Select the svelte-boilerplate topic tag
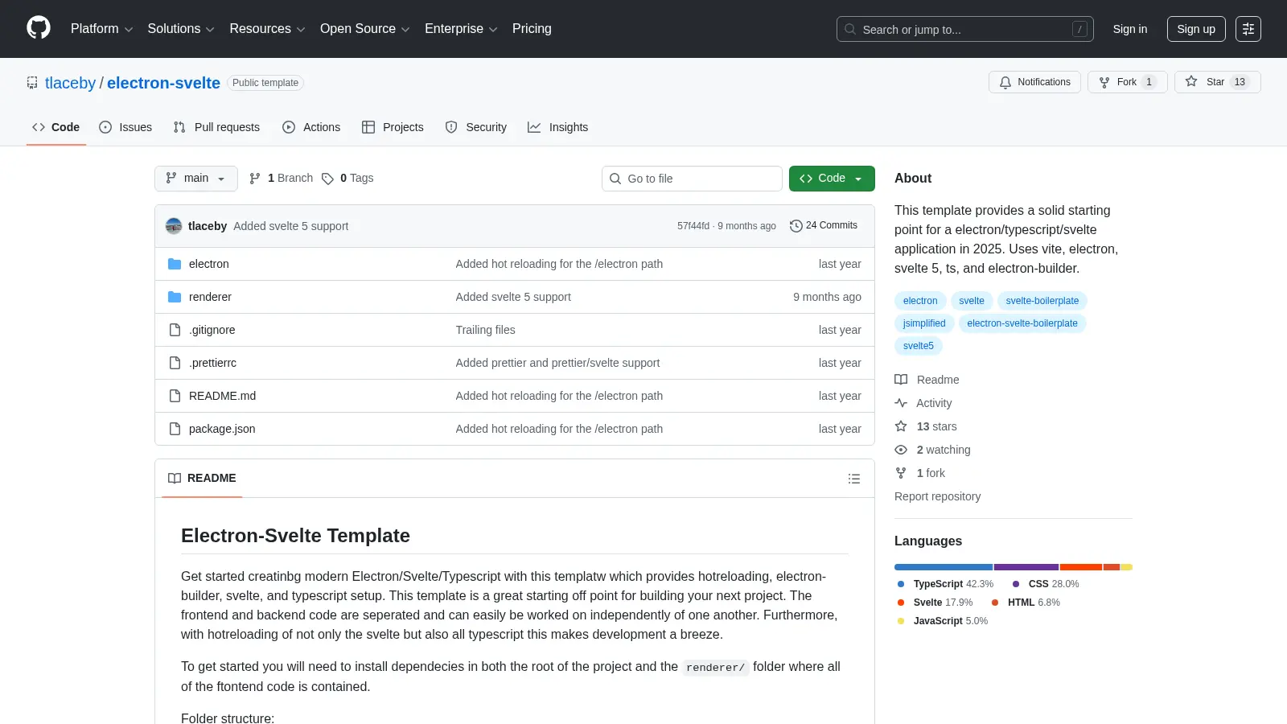Screen dimensions: 1287x724 tap(1042, 301)
